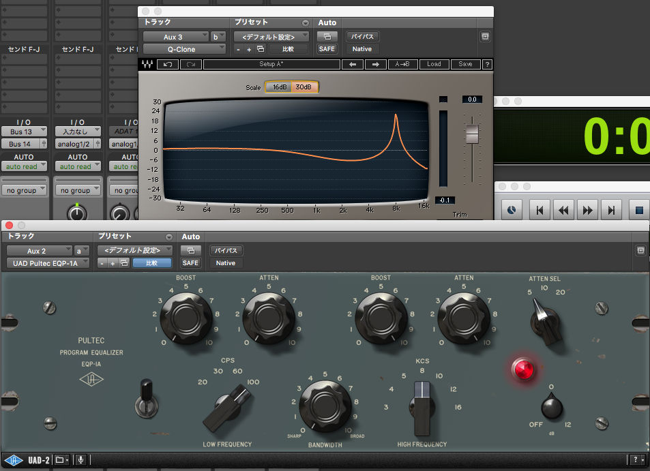Image resolution: width=650 pixels, height=471 pixels.
Task: Click the Save button in Q-Clone
Action: click(x=466, y=64)
